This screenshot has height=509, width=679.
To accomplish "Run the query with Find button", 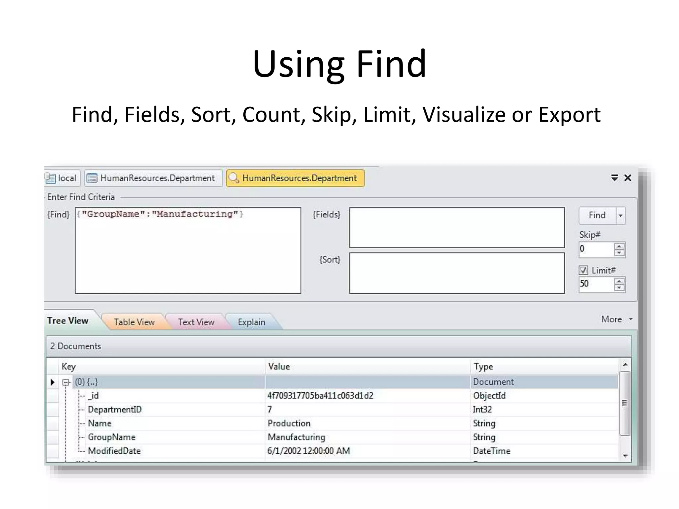I will 597,215.
